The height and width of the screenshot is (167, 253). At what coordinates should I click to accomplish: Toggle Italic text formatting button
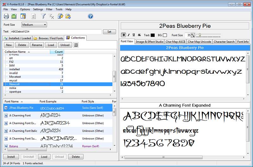129,35
